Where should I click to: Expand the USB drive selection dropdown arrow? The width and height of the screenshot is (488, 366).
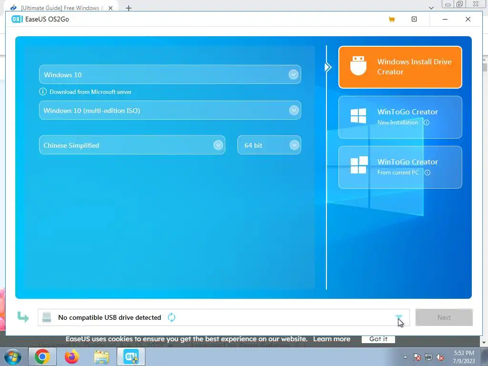pos(399,317)
